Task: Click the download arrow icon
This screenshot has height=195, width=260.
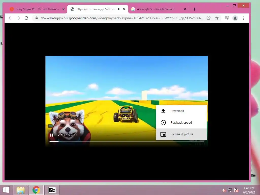Action: pos(163,111)
